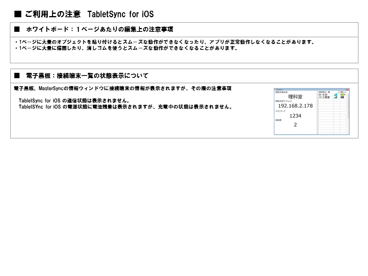Viewport: 368px width, 276px height.
Task: Click the signal strength icon for 01 小川
Action: (336, 95)
